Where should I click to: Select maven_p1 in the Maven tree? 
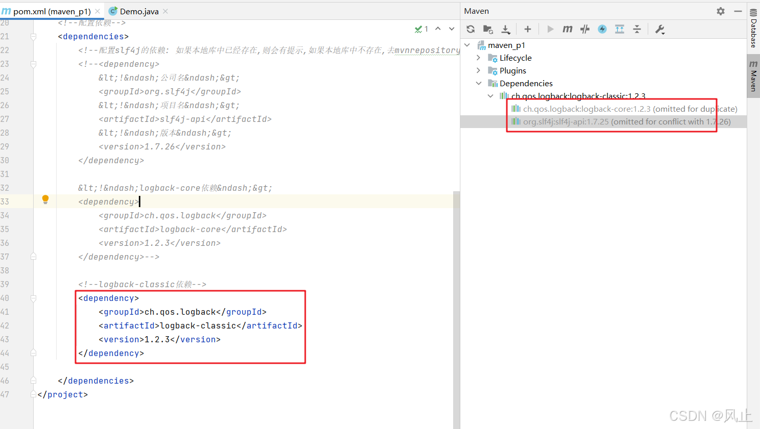click(506, 45)
